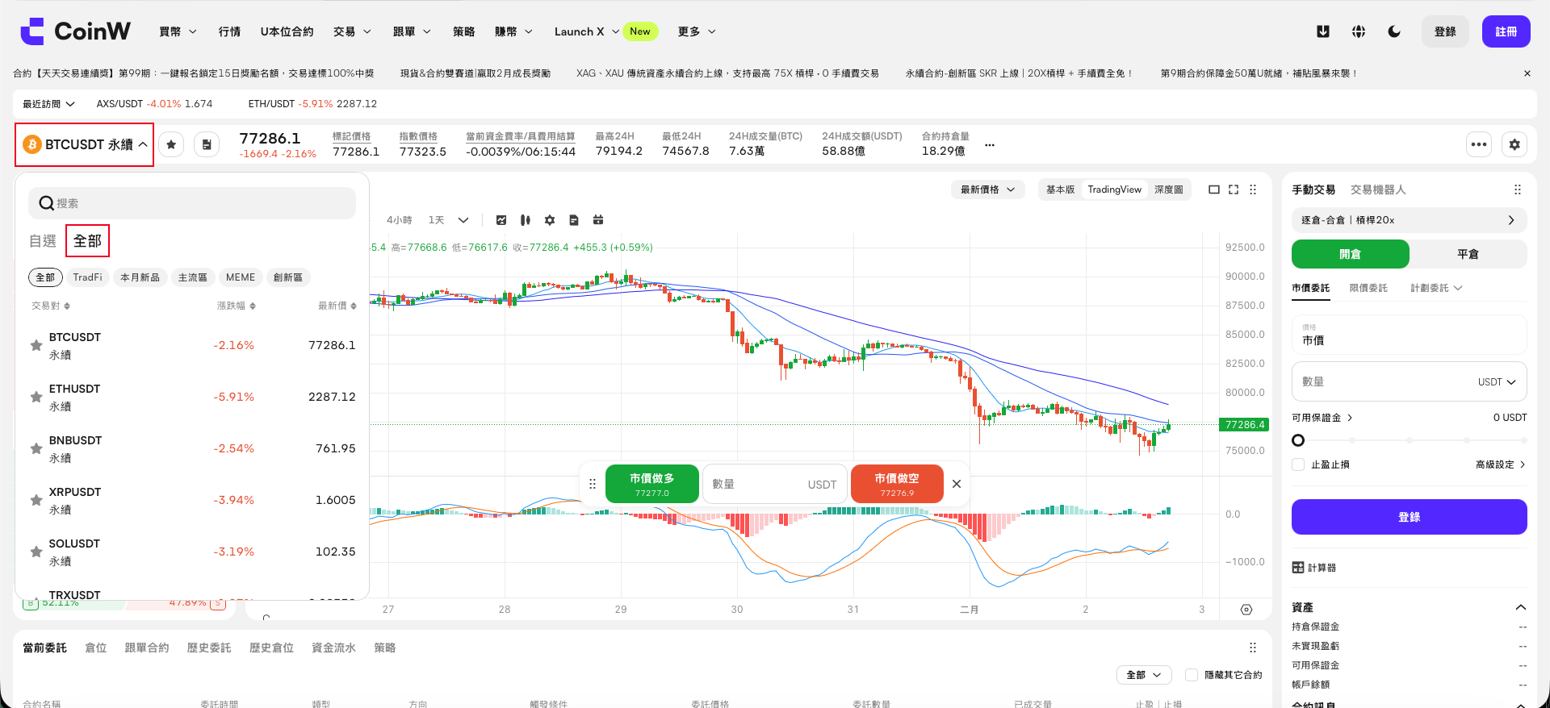Open the USDT quantity unit dropdown
Screen dimensions: 1550x708
coord(1497,382)
